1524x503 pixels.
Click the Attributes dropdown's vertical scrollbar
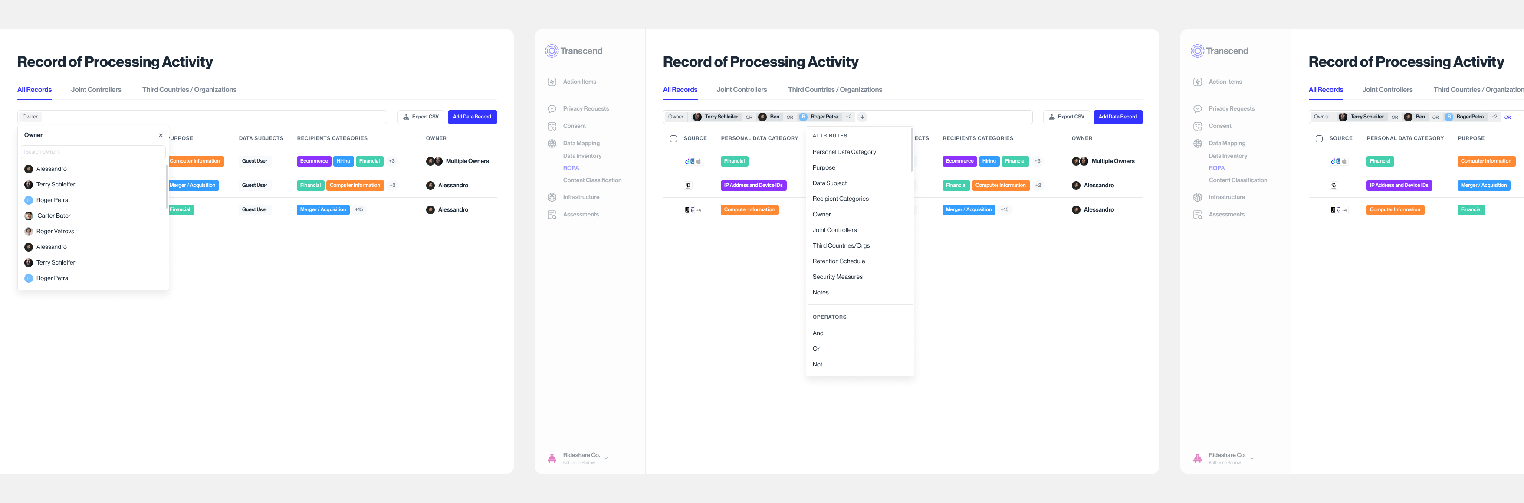[911, 151]
